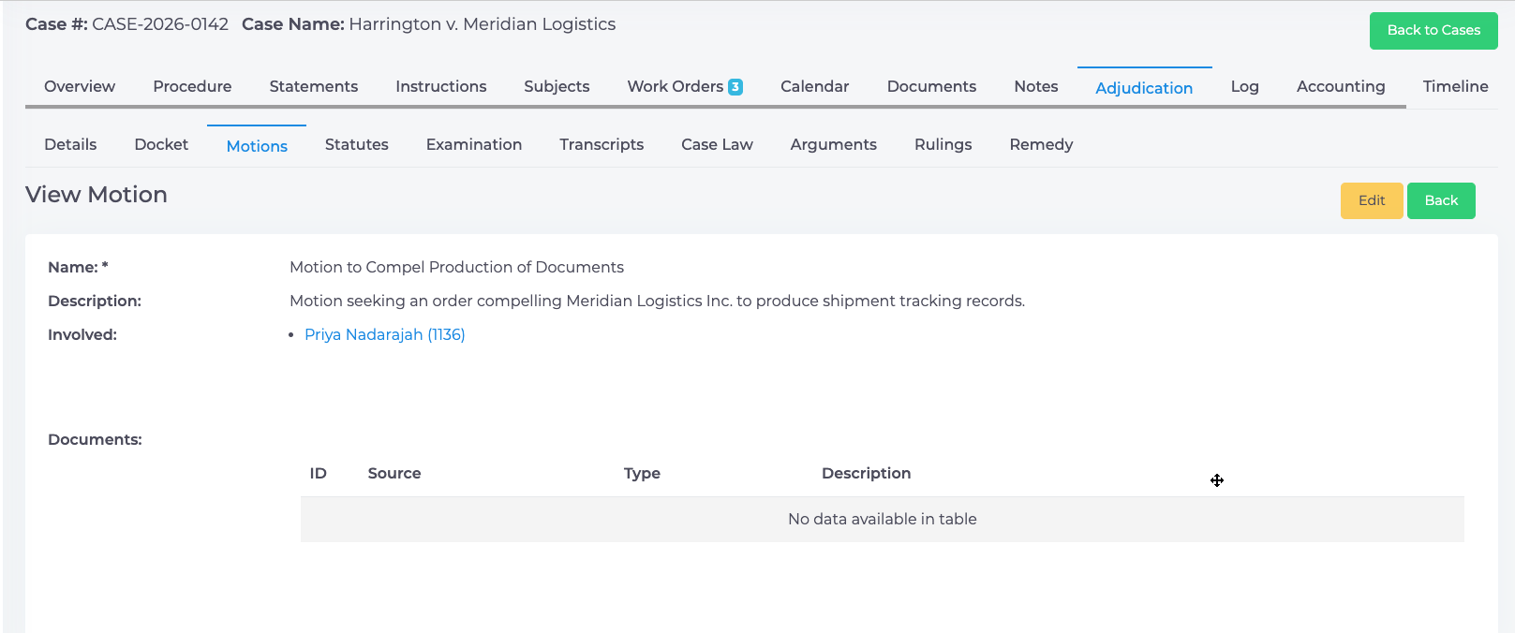
Task: Click the case number CASE-2026-0142
Action: click(160, 24)
